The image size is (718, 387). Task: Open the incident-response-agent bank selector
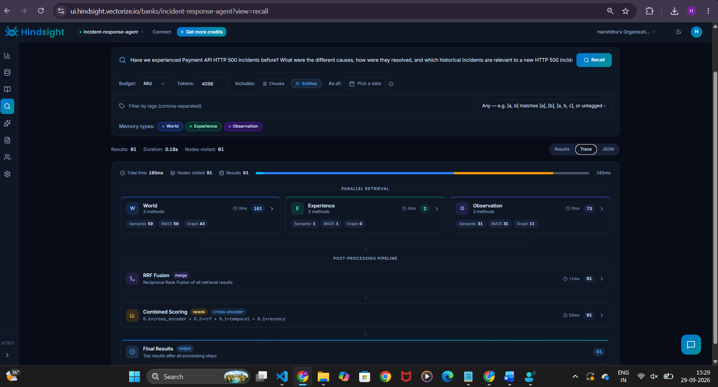coord(111,32)
